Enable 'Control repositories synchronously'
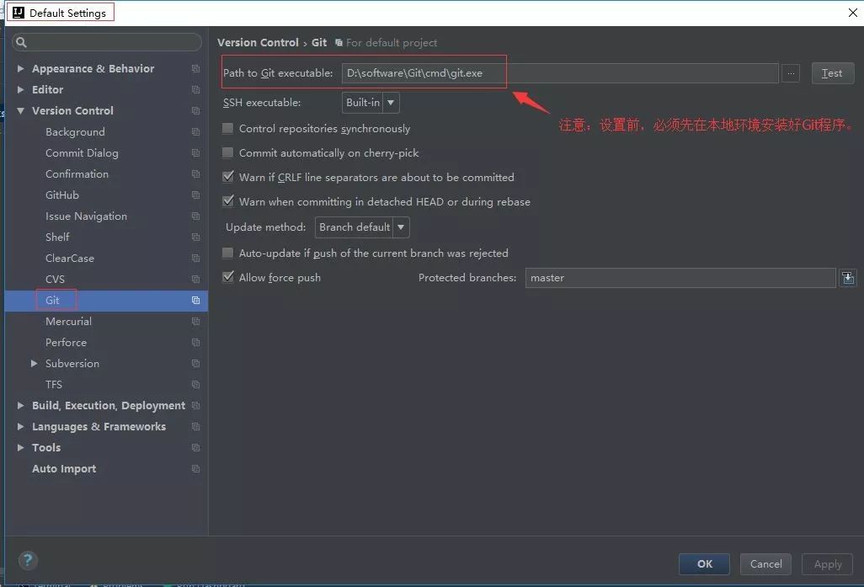864x587 pixels. pos(227,128)
